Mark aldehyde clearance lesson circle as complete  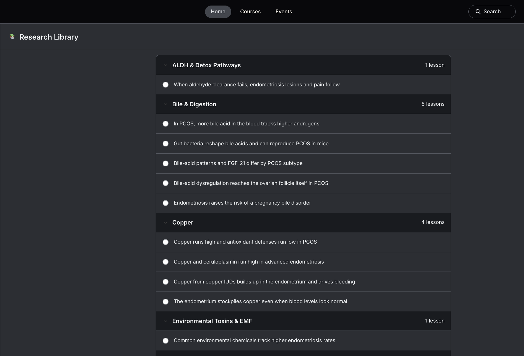[x=165, y=85]
